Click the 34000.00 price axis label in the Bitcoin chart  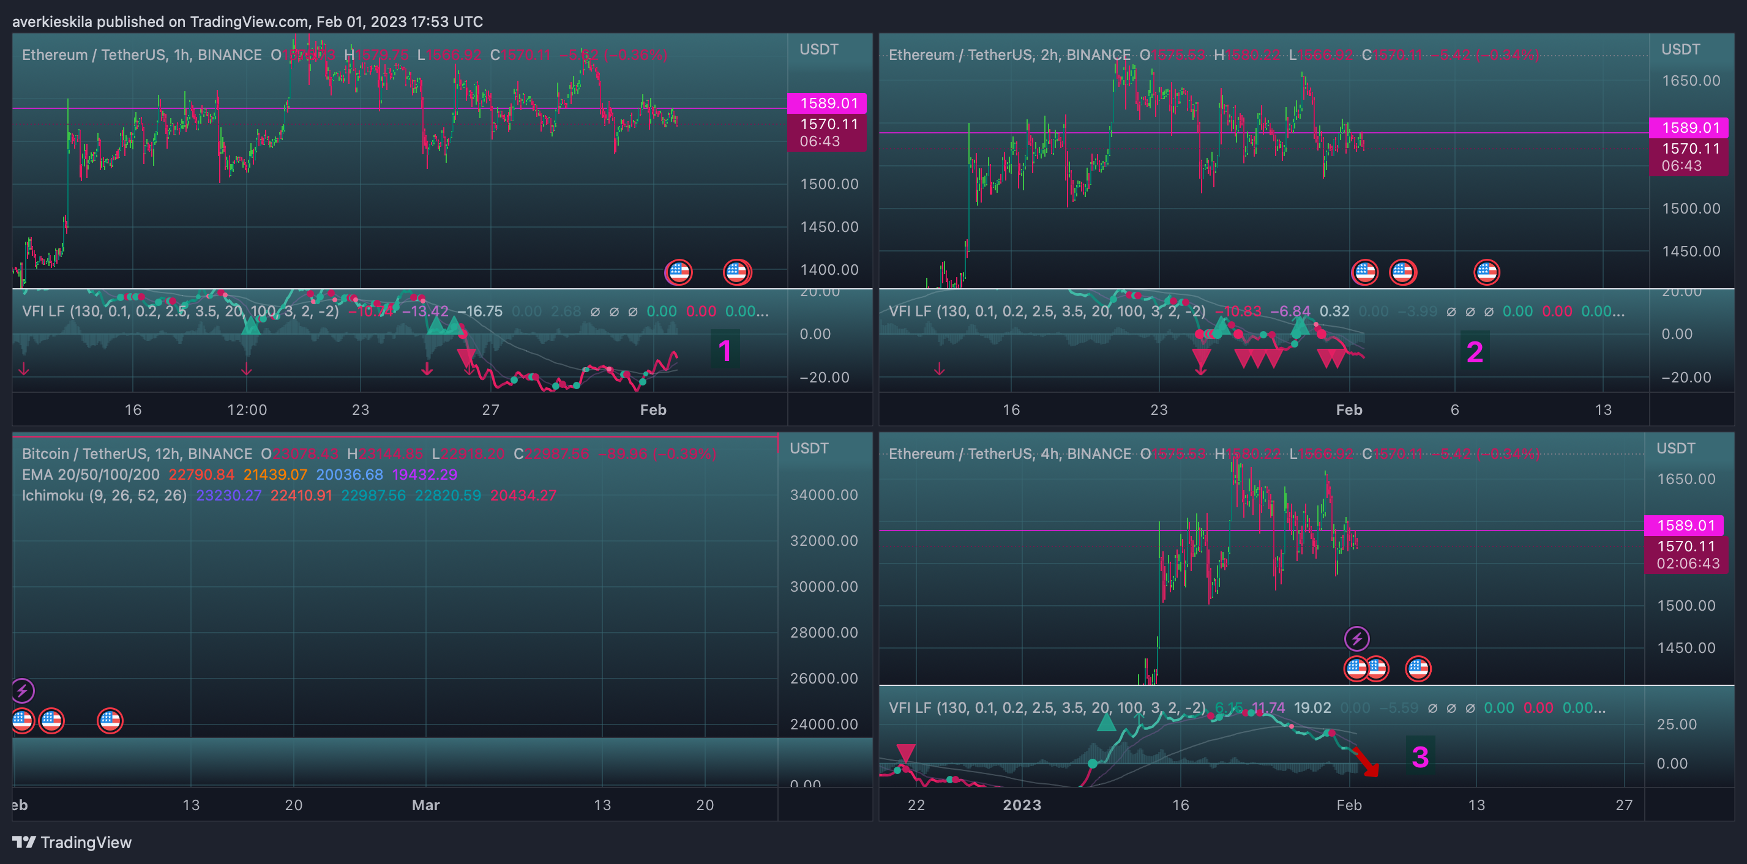coord(824,495)
